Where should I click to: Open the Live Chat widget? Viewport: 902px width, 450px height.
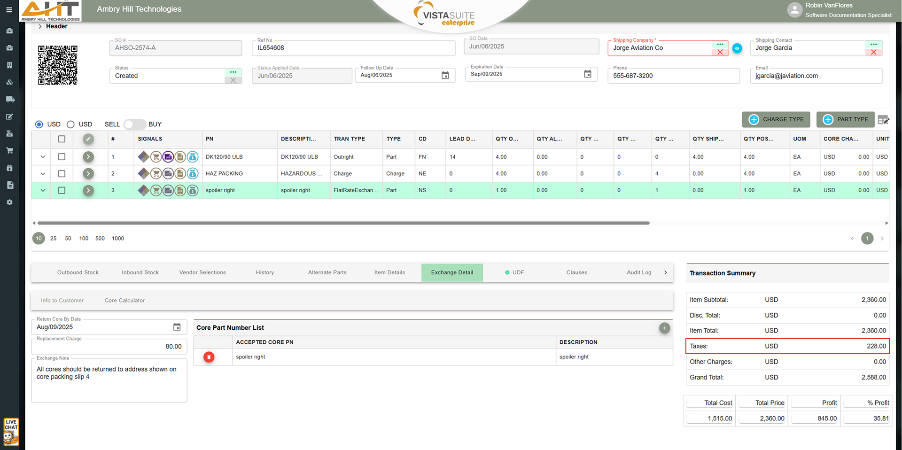coord(11,431)
